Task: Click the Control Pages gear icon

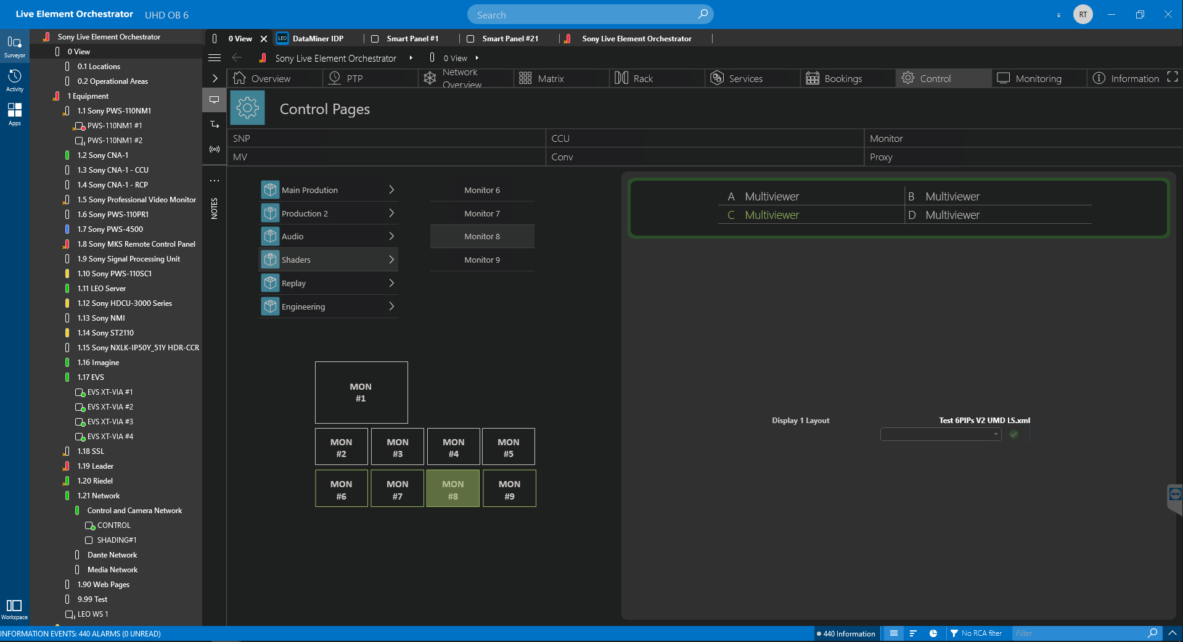Action: point(248,108)
